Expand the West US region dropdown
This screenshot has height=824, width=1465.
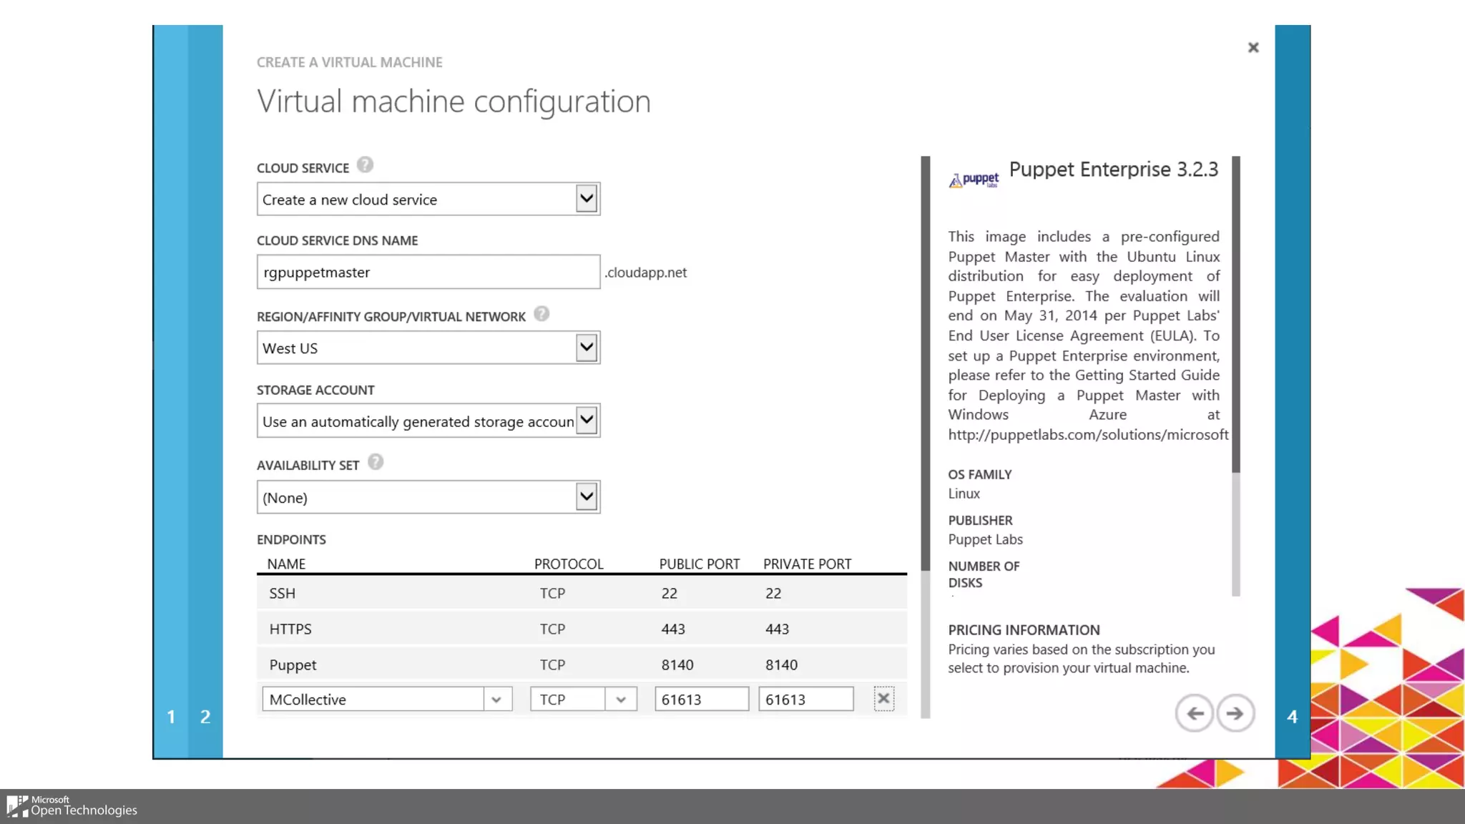click(586, 348)
